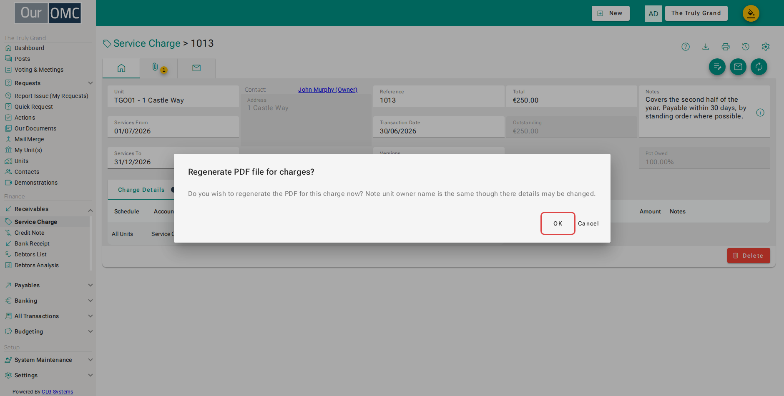Go to Dashboard in sidebar

(29, 48)
